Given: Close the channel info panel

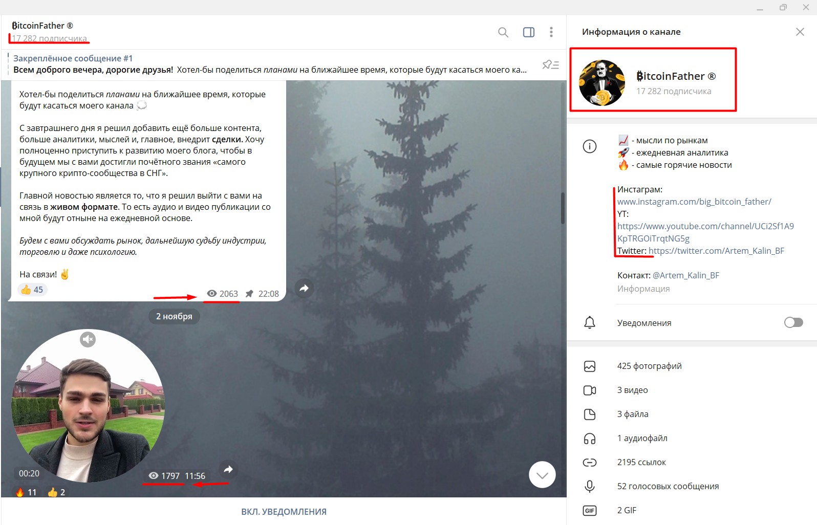Looking at the screenshot, I should point(800,32).
